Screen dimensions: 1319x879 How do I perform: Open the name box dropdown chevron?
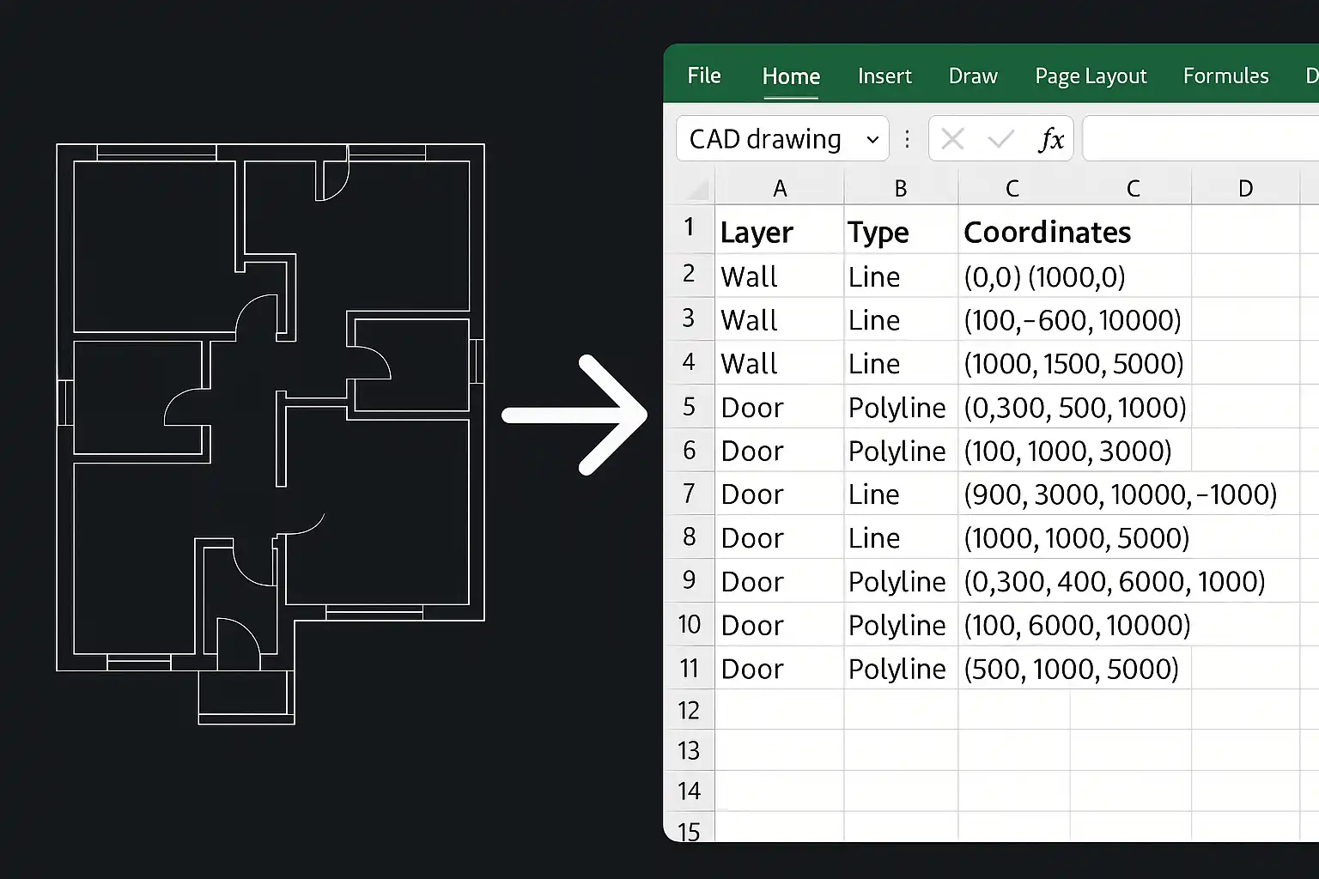(872, 139)
